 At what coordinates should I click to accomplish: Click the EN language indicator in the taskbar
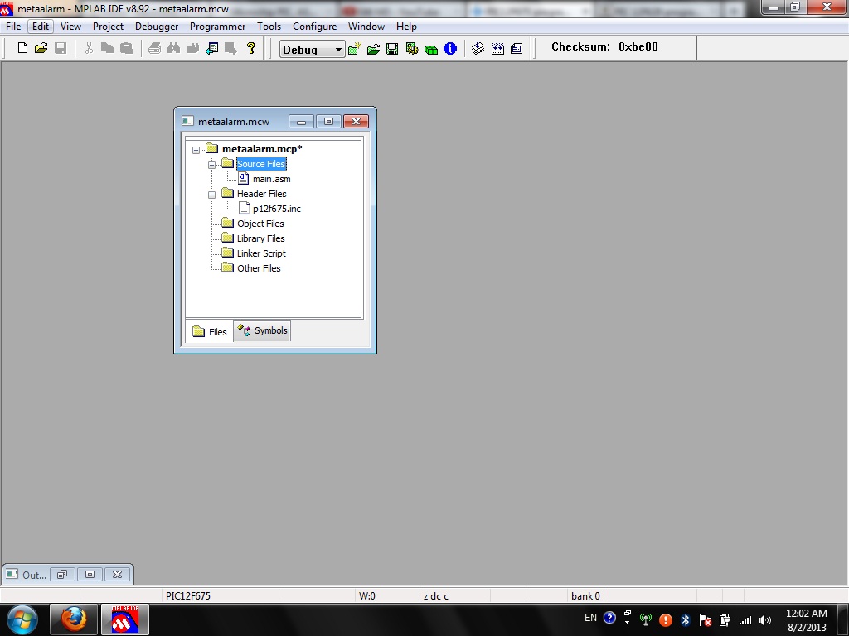[x=590, y=618]
